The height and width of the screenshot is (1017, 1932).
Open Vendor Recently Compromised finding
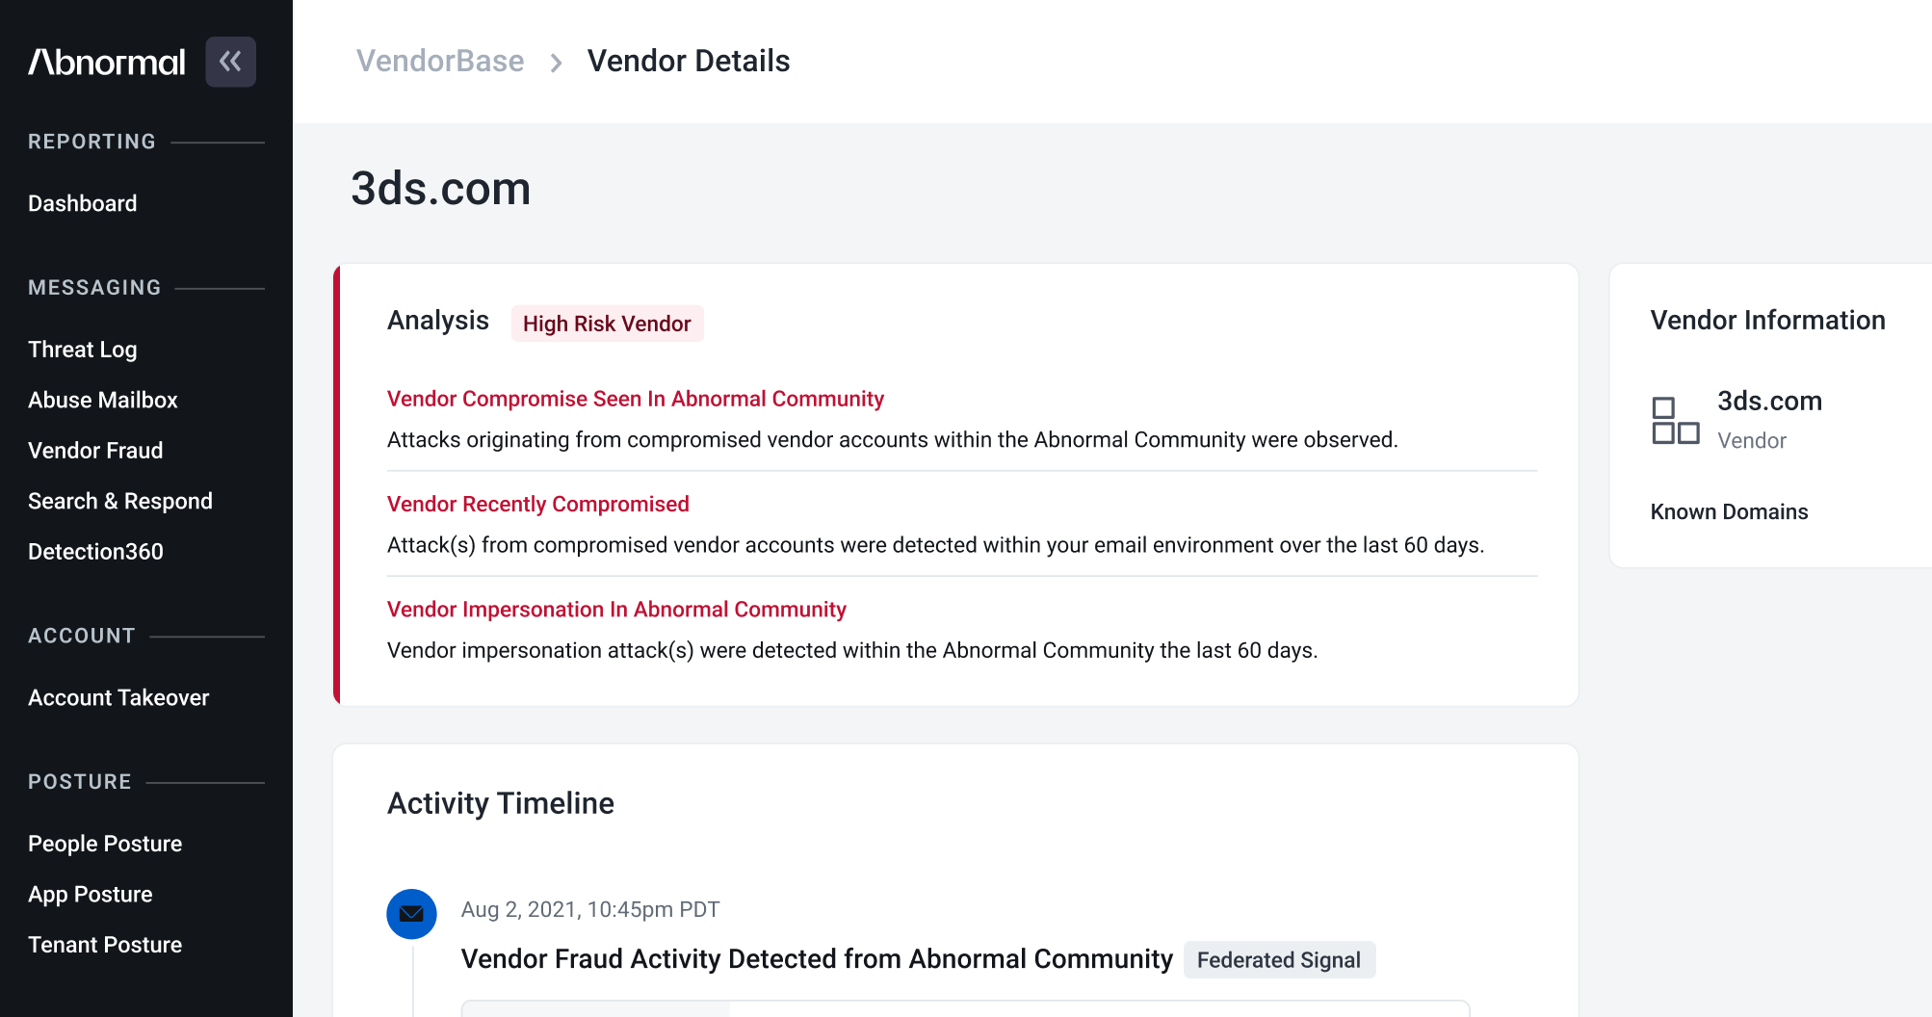pos(538,504)
